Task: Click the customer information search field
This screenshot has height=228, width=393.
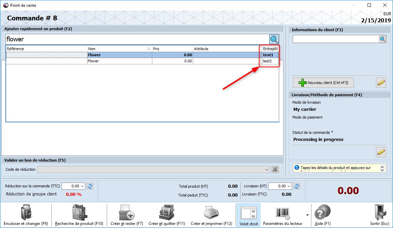Action: pos(336,39)
